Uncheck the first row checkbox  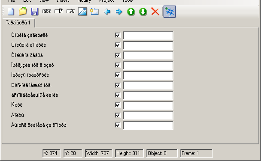point(118,35)
